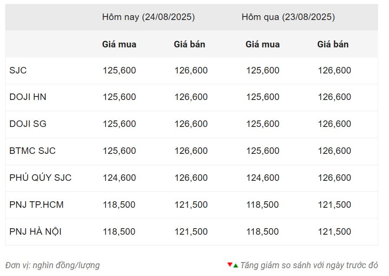The height and width of the screenshot is (276, 389).
Task: Click PNJ TP.HCM today's sell price 121,500
Action: 191,205
